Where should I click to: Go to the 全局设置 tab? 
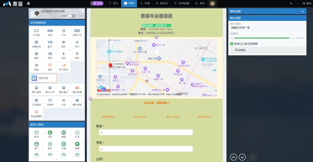coord(181,4)
